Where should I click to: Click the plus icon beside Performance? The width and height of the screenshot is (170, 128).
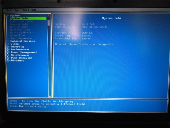click(x=7, y=49)
